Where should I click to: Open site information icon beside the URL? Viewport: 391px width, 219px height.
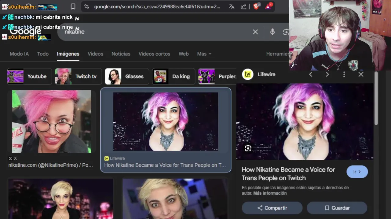coord(87,6)
